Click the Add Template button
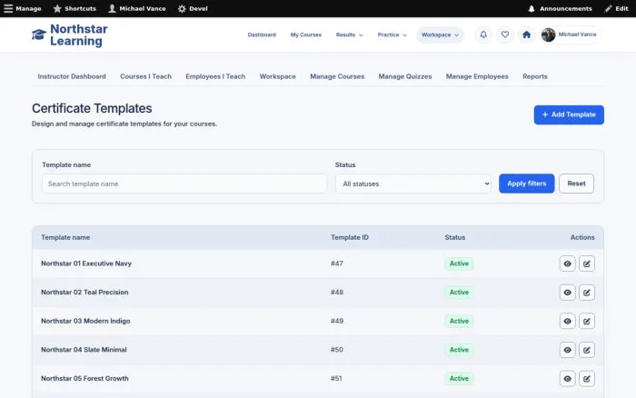This screenshot has height=398, width=636. click(x=569, y=114)
